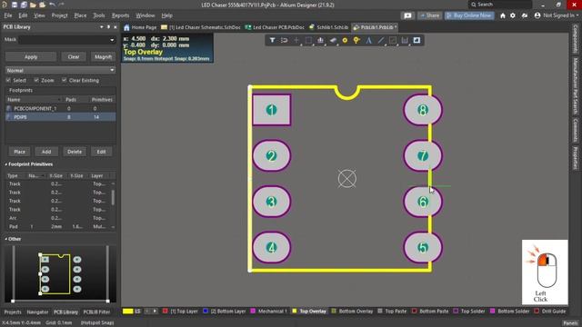Click the Share button
This screenshot has height=327, width=582.
click(x=429, y=15)
